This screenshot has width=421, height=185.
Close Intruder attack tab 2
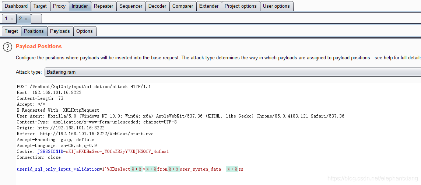pyautogui.click(x=26, y=19)
